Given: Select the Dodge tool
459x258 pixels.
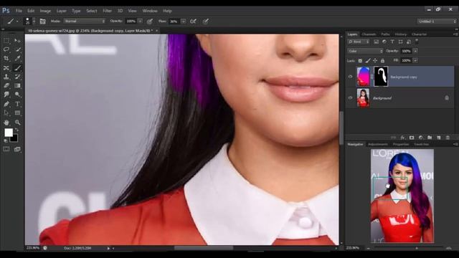Looking at the screenshot, I should [17, 95].
